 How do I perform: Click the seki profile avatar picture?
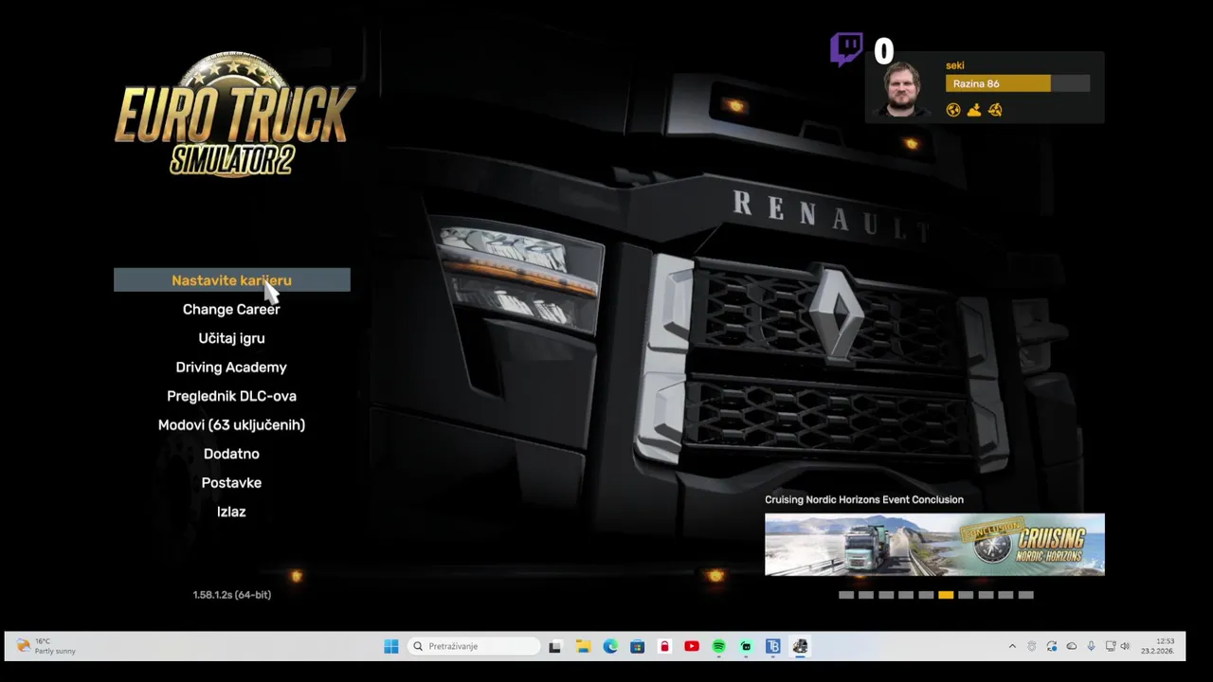901,89
